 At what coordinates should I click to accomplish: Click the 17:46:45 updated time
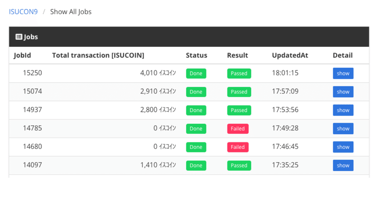click(285, 146)
